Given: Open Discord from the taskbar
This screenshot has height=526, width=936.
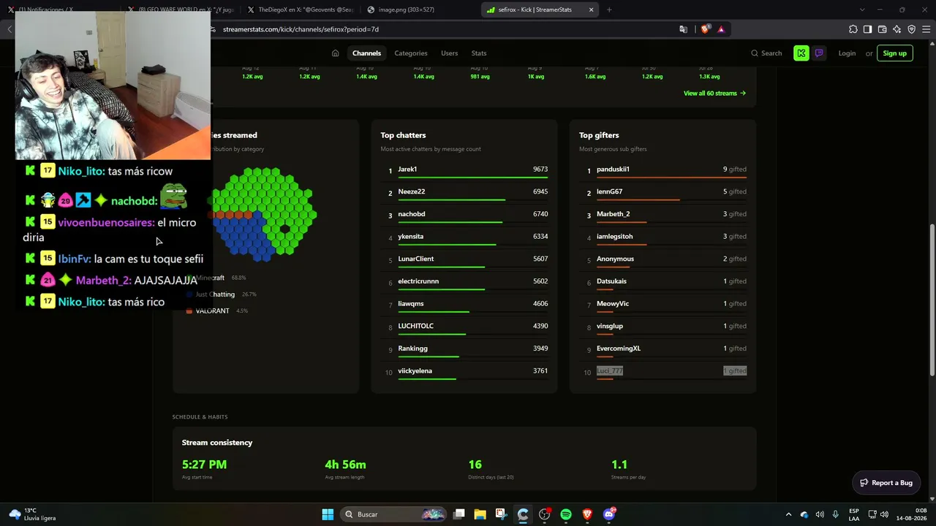Looking at the screenshot, I should 609,514.
